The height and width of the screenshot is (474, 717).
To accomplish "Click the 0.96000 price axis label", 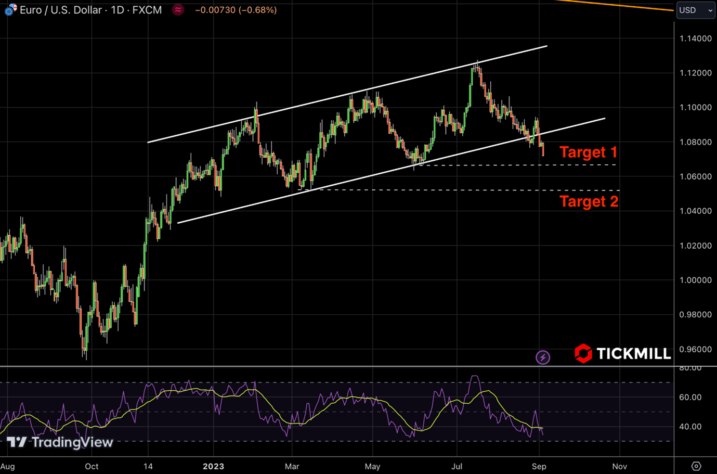I will click(696, 349).
